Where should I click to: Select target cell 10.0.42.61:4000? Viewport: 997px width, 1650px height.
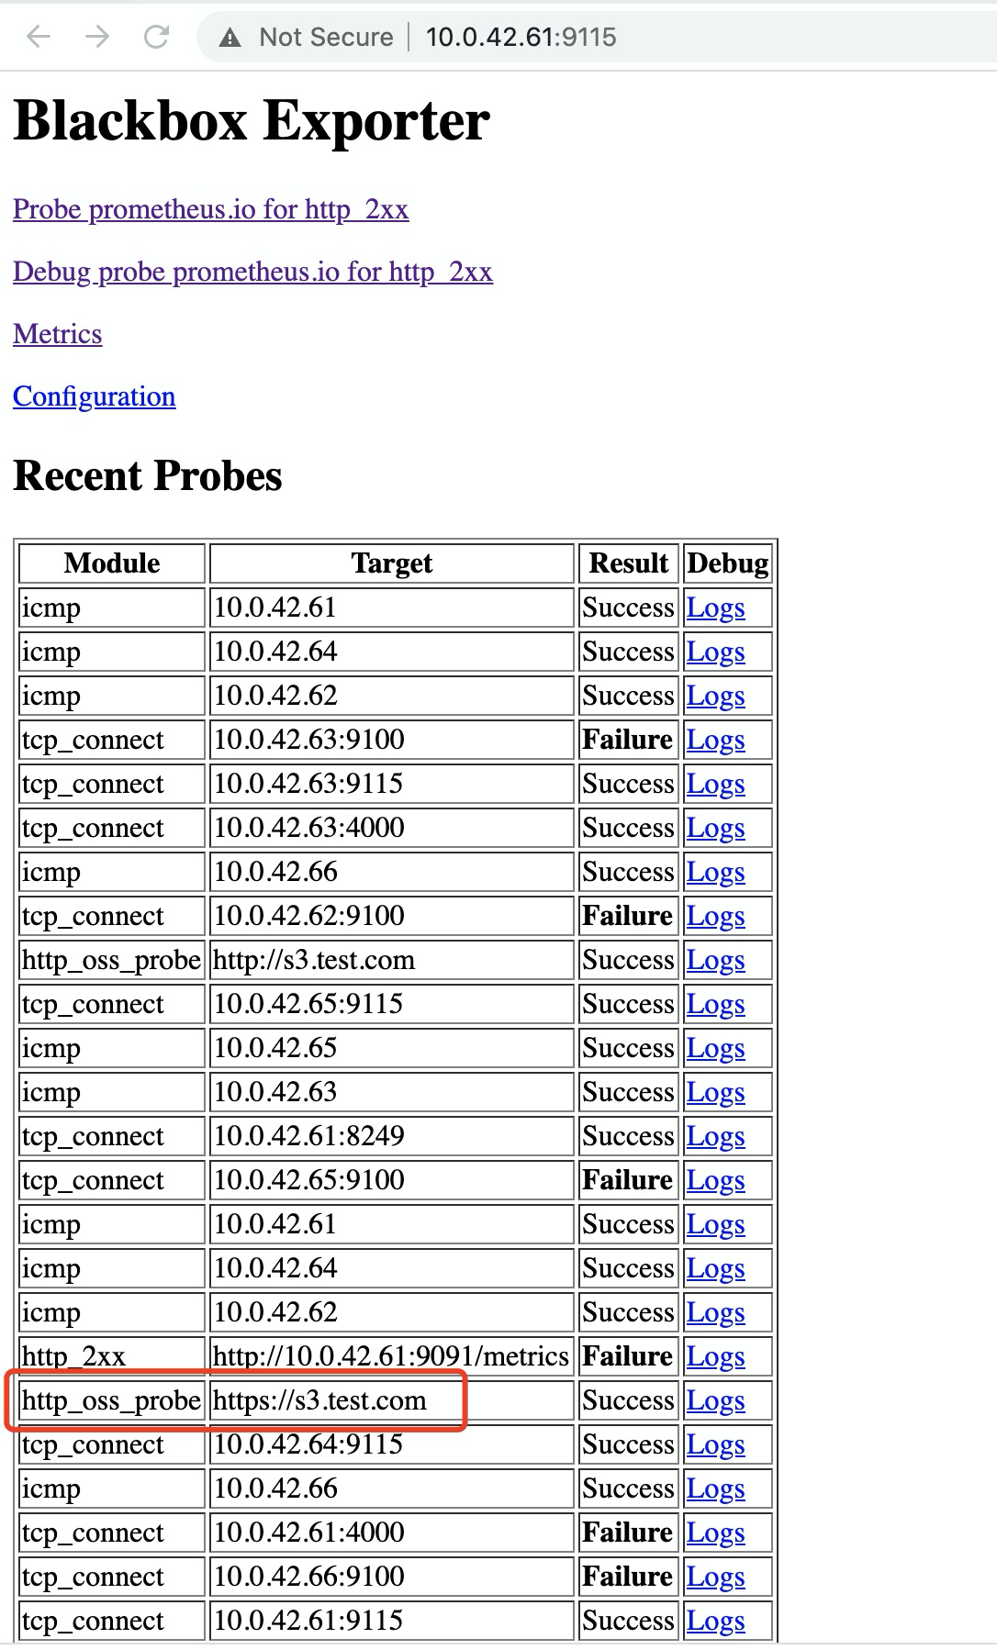point(392,1533)
